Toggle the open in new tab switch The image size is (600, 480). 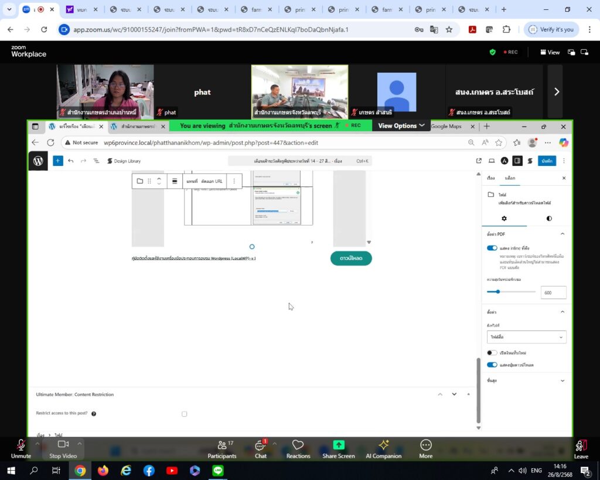tap(492, 353)
